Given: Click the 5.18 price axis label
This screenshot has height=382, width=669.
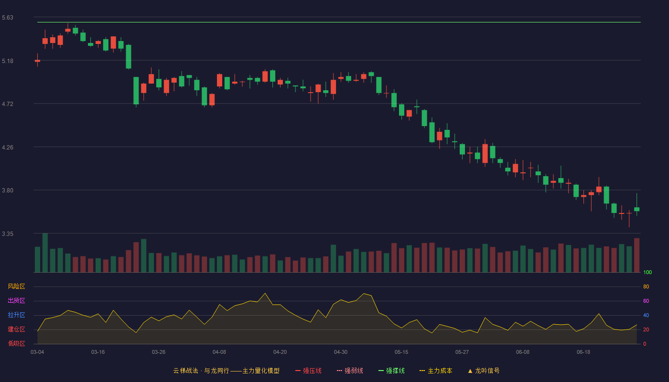Looking at the screenshot, I should point(8,61).
